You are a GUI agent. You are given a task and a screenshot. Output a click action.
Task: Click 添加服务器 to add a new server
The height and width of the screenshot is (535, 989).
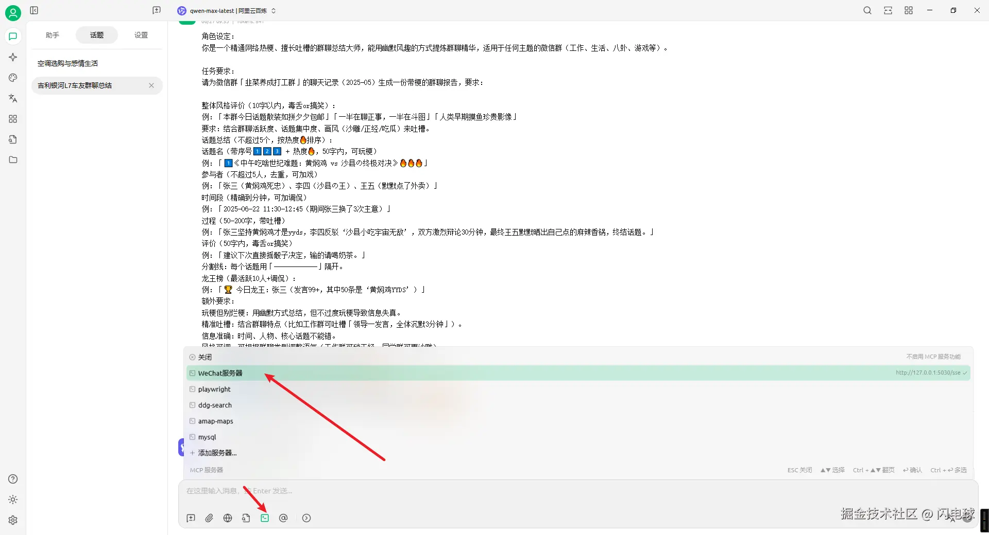[x=216, y=453]
